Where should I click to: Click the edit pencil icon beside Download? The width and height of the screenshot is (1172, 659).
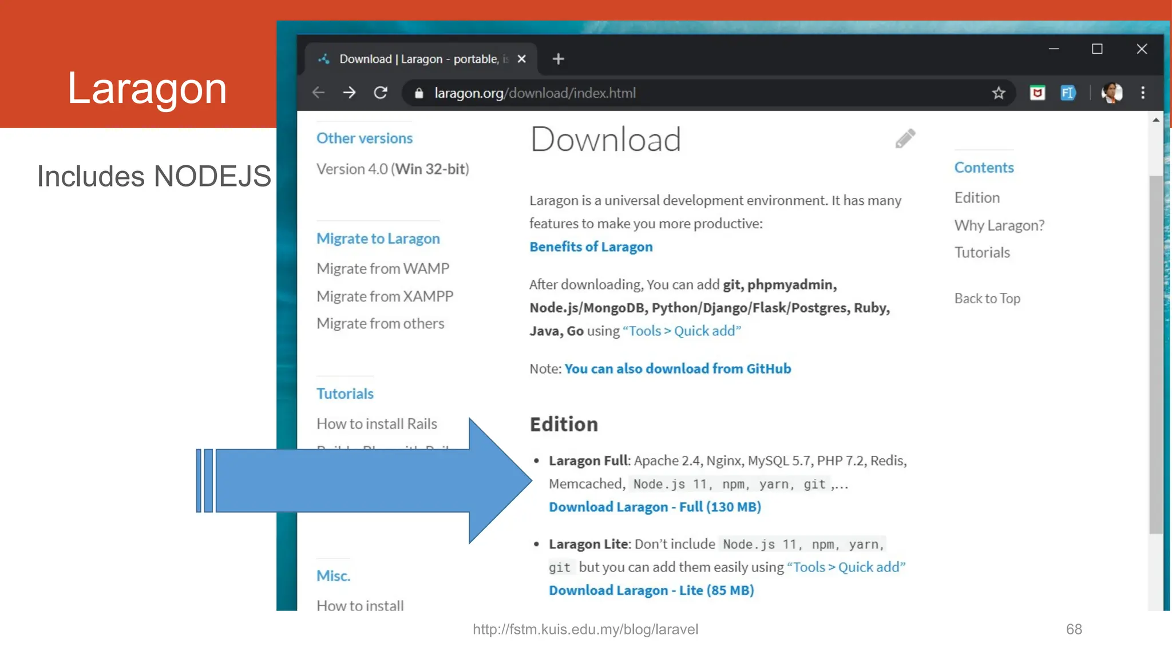pyautogui.click(x=905, y=138)
